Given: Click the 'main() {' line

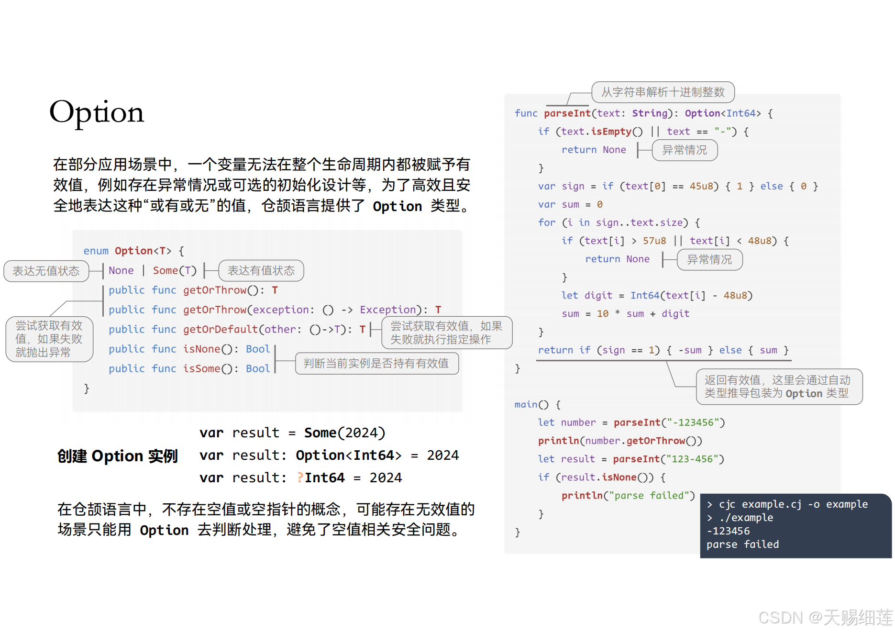Looking at the screenshot, I should point(538,404).
